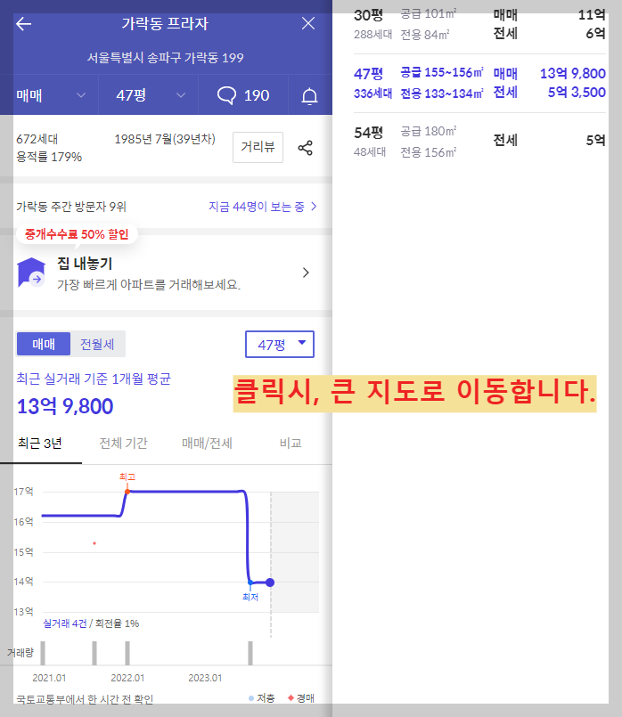Click the 최저 low point on the chart

[x=250, y=583]
